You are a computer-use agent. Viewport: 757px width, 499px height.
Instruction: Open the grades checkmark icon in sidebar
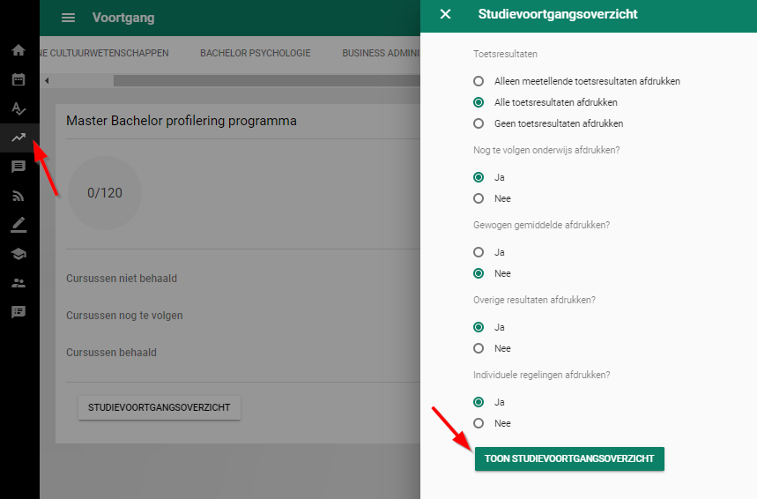pos(19,108)
